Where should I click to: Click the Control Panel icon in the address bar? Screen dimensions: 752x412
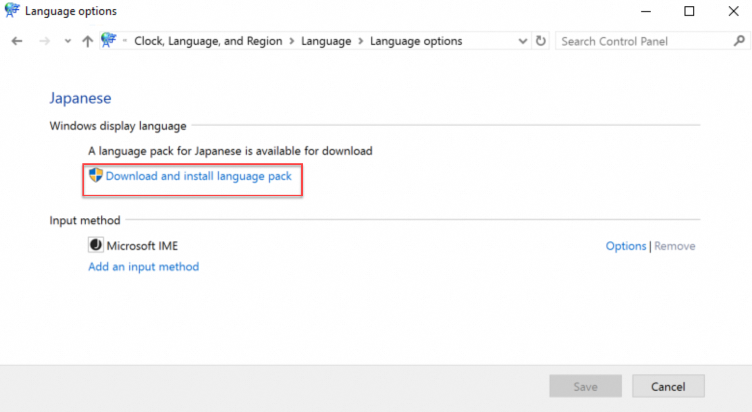click(109, 40)
